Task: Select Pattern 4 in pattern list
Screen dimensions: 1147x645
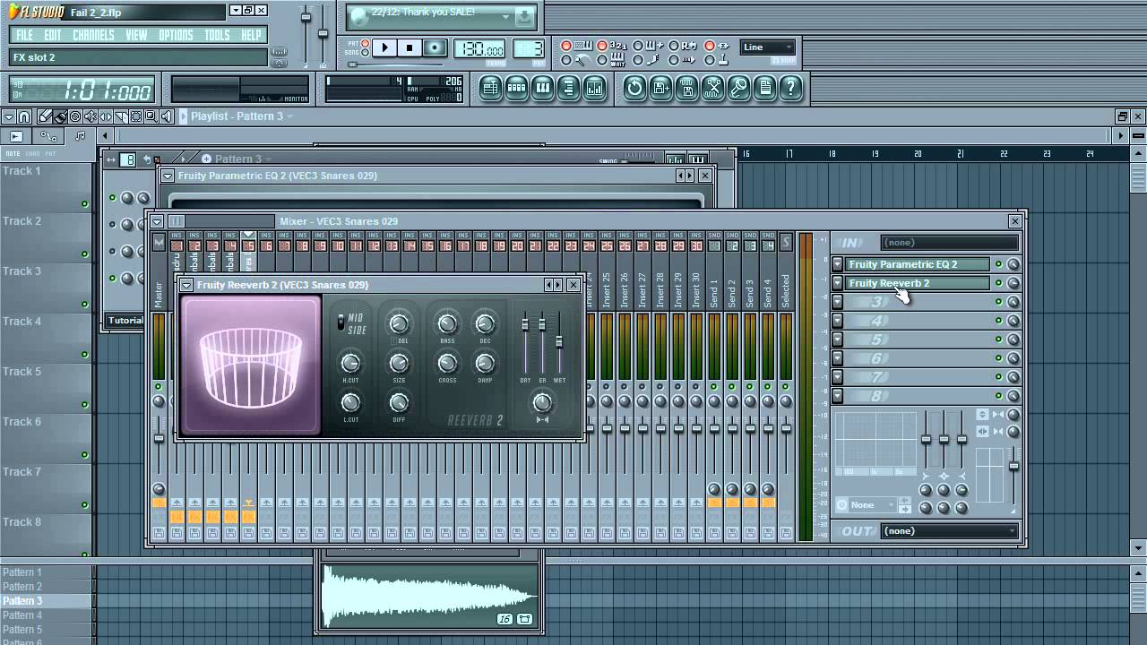Action: click(x=22, y=615)
